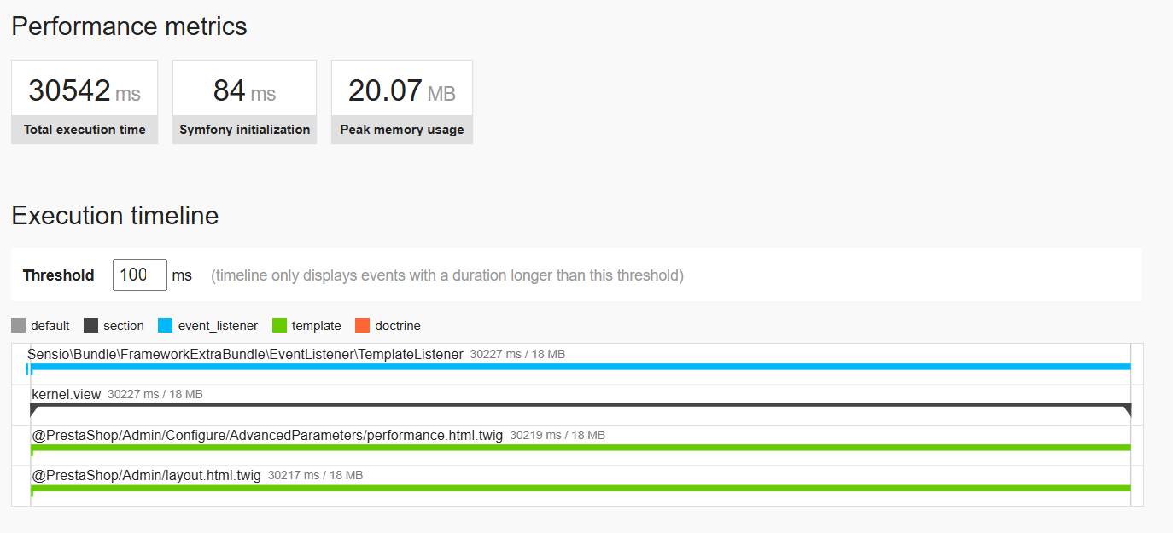Click the dark section legend swatch

pyautogui.click(x=91, y=325)
